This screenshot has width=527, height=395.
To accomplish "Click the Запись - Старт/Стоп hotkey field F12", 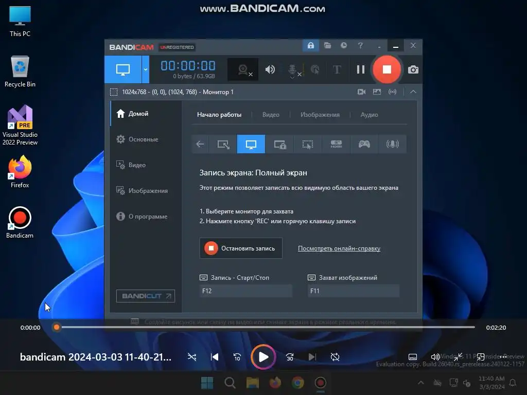I will click(x=245, y=291).
